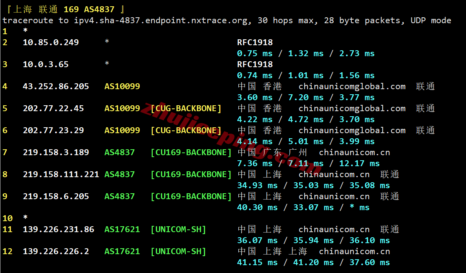This screenshot has width=466, height=273.
Task: Click chinaunicomglobal.com on hop 5
Action: [352, 108]
